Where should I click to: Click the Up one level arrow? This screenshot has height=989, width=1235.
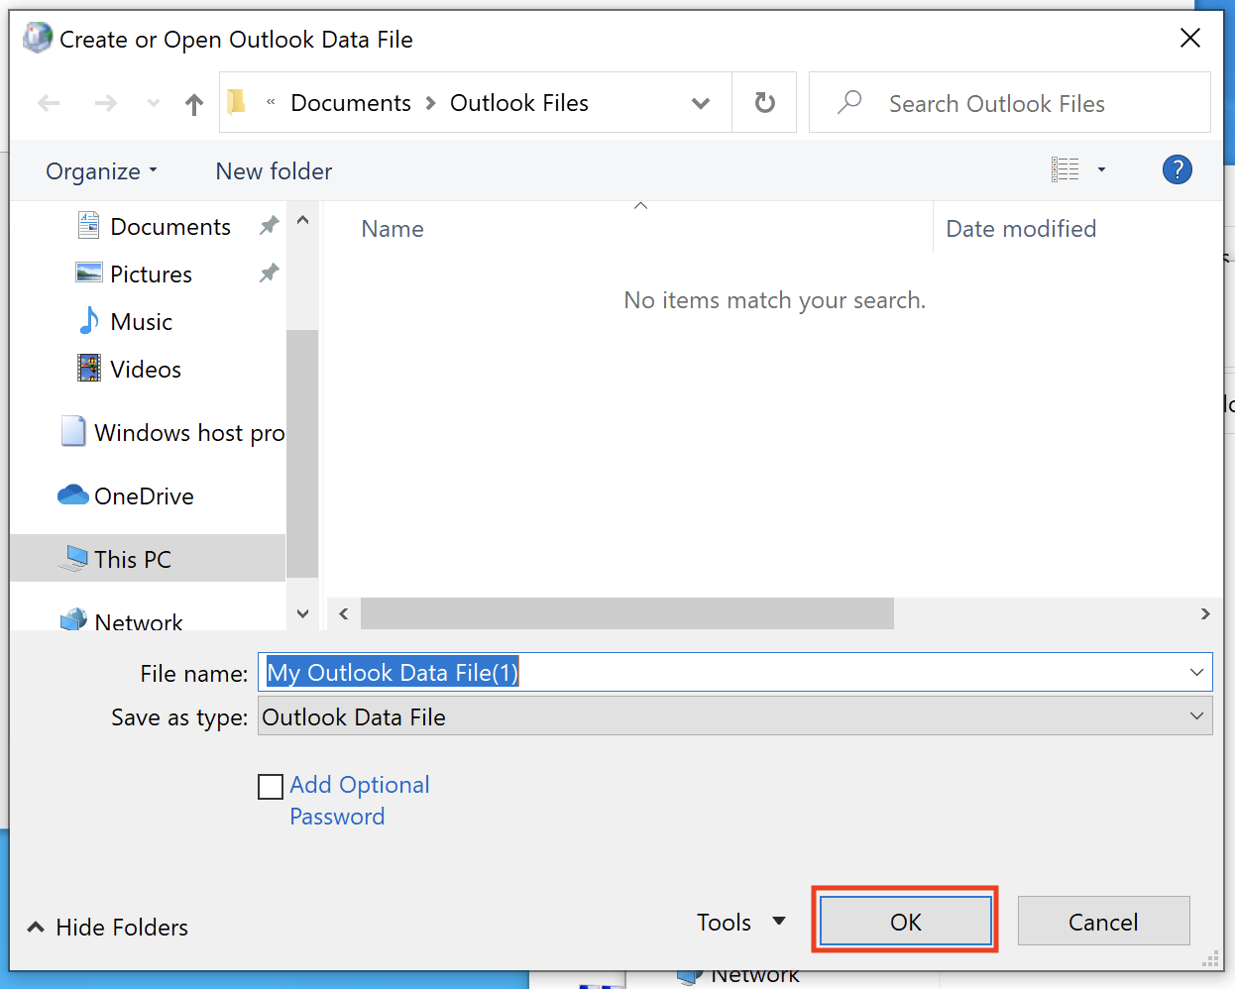(x=194, y=104)
